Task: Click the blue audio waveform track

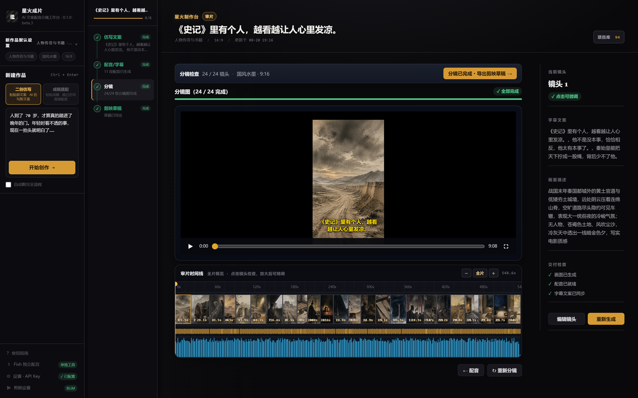Action: (348, 347)
